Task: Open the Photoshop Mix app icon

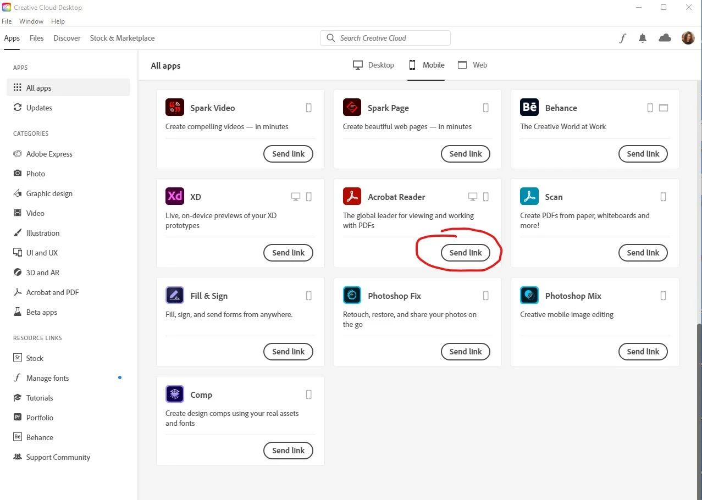Action: point(529,295)
